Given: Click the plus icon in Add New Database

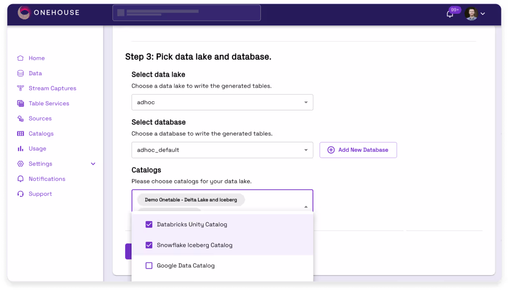Looking at the screenshot, I should [331, 150].
